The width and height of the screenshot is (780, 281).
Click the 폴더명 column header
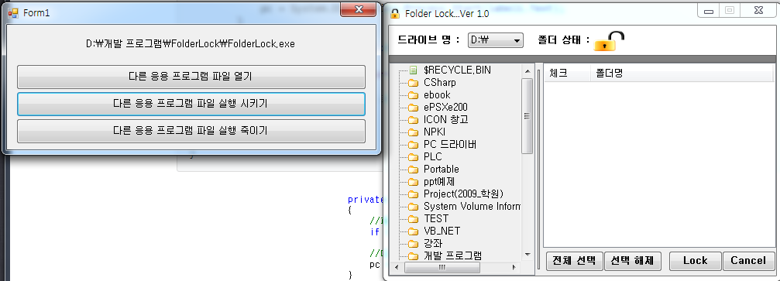(x=682, y=74)
